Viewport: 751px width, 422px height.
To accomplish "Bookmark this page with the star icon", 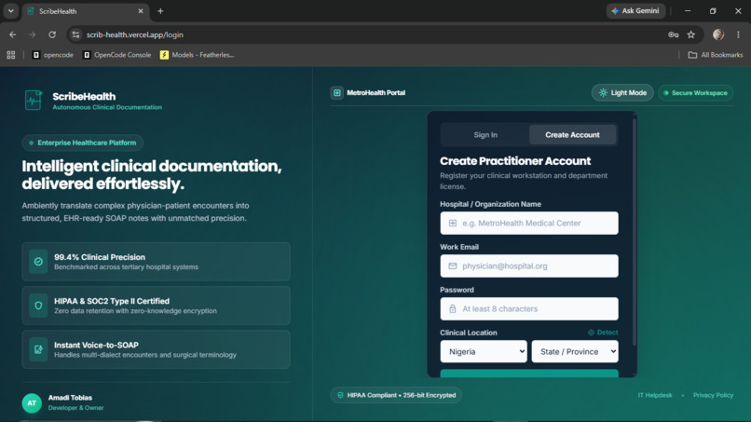I will (690, 34).
